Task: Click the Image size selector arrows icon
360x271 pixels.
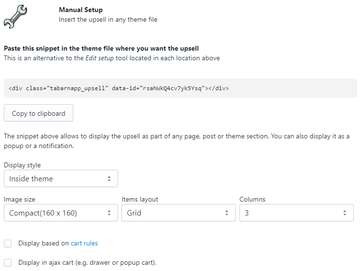Action: coord(109,213)
